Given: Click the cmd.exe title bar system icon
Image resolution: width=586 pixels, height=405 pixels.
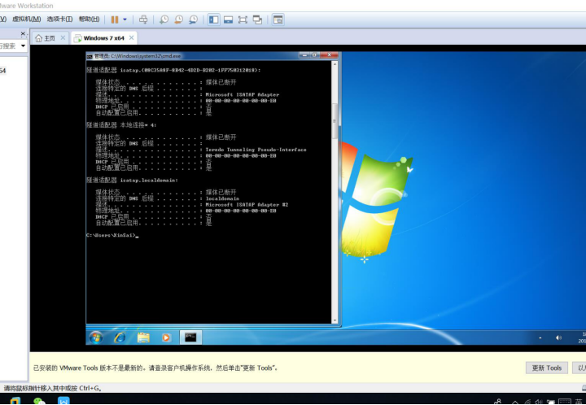Looking at the screenshot, I should (90, 56).
